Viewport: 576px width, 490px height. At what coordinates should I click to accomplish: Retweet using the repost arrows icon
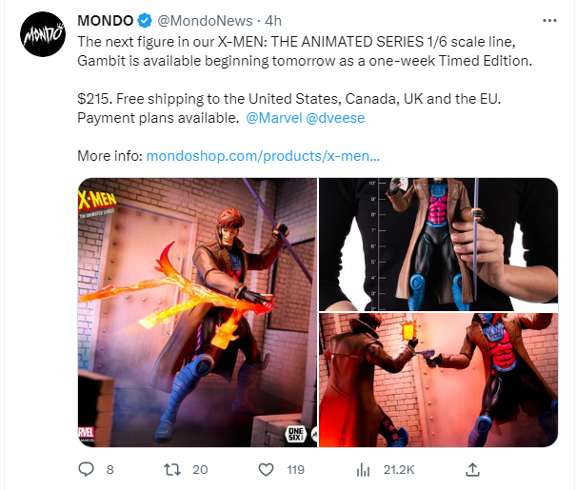coord(172,469)
